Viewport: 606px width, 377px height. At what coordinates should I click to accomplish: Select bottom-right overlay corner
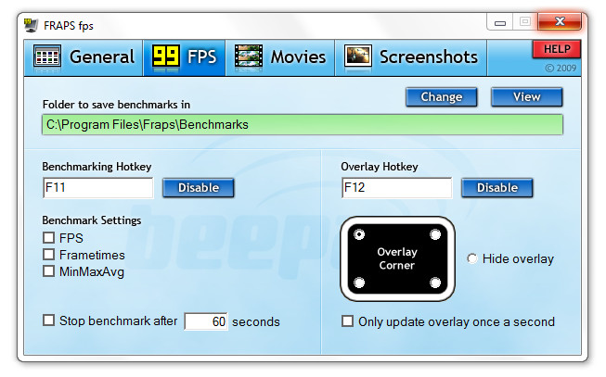[435, 283]
